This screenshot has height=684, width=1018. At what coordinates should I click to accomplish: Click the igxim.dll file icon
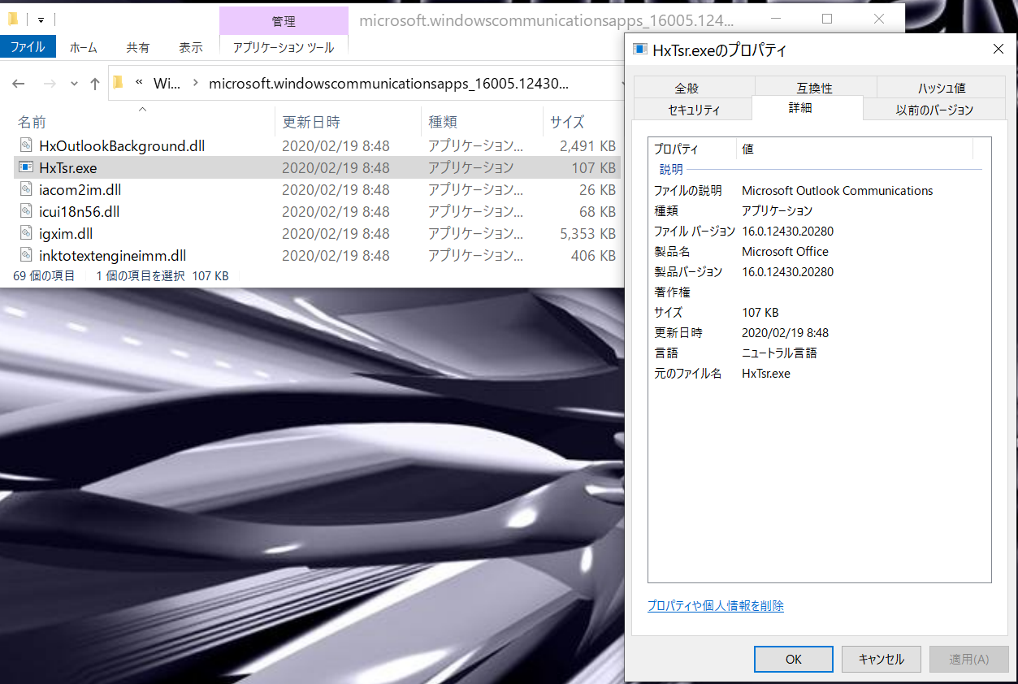(x=25, y=234)
